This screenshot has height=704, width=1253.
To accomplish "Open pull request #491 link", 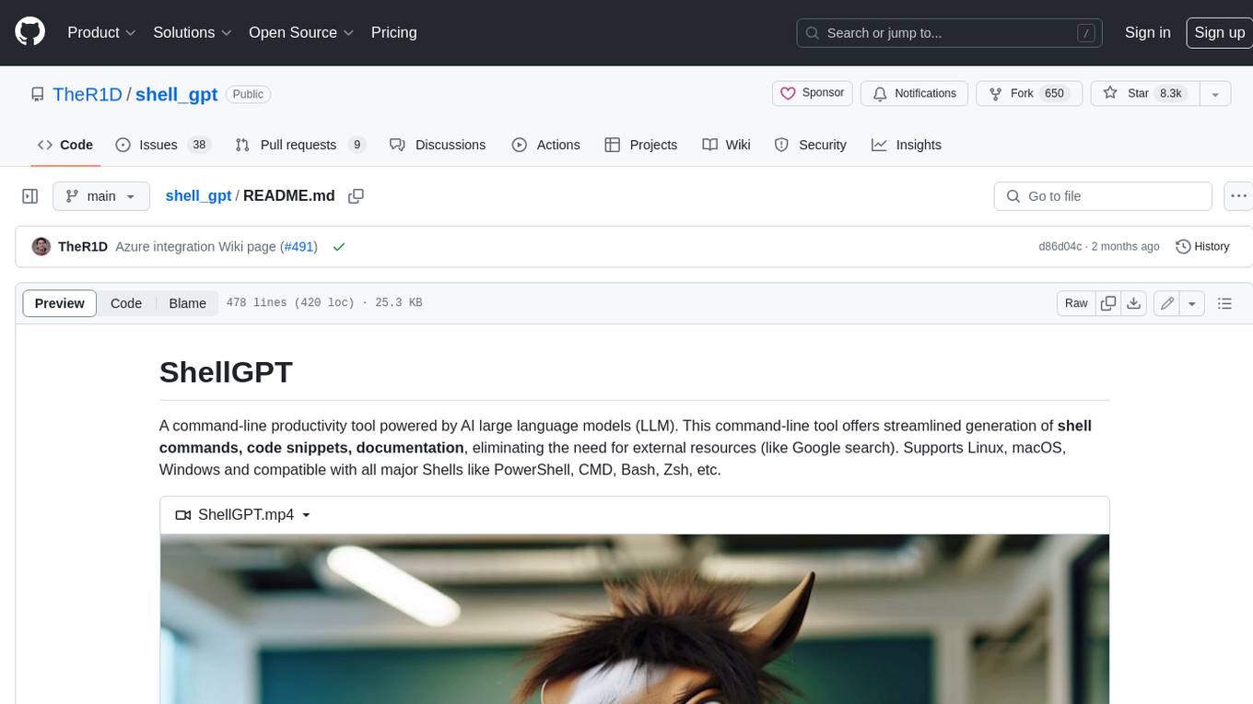I will [x=299, y=247].
